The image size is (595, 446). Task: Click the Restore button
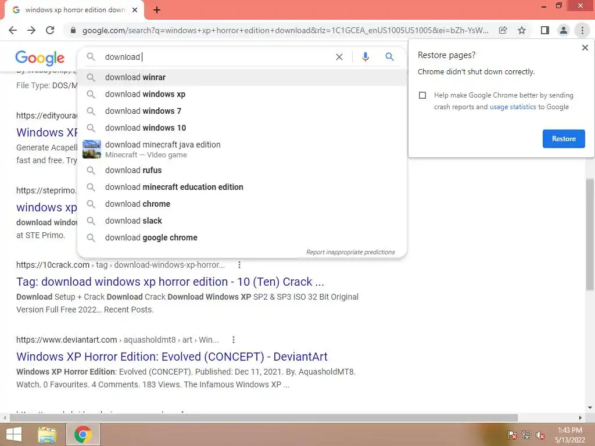coord(564,139)
